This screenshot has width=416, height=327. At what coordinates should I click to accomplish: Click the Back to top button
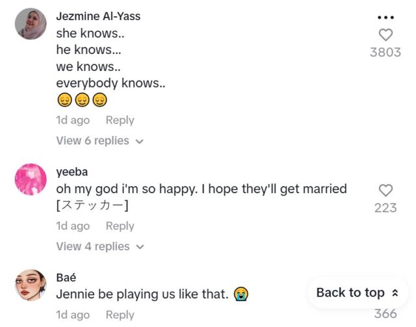357,293
